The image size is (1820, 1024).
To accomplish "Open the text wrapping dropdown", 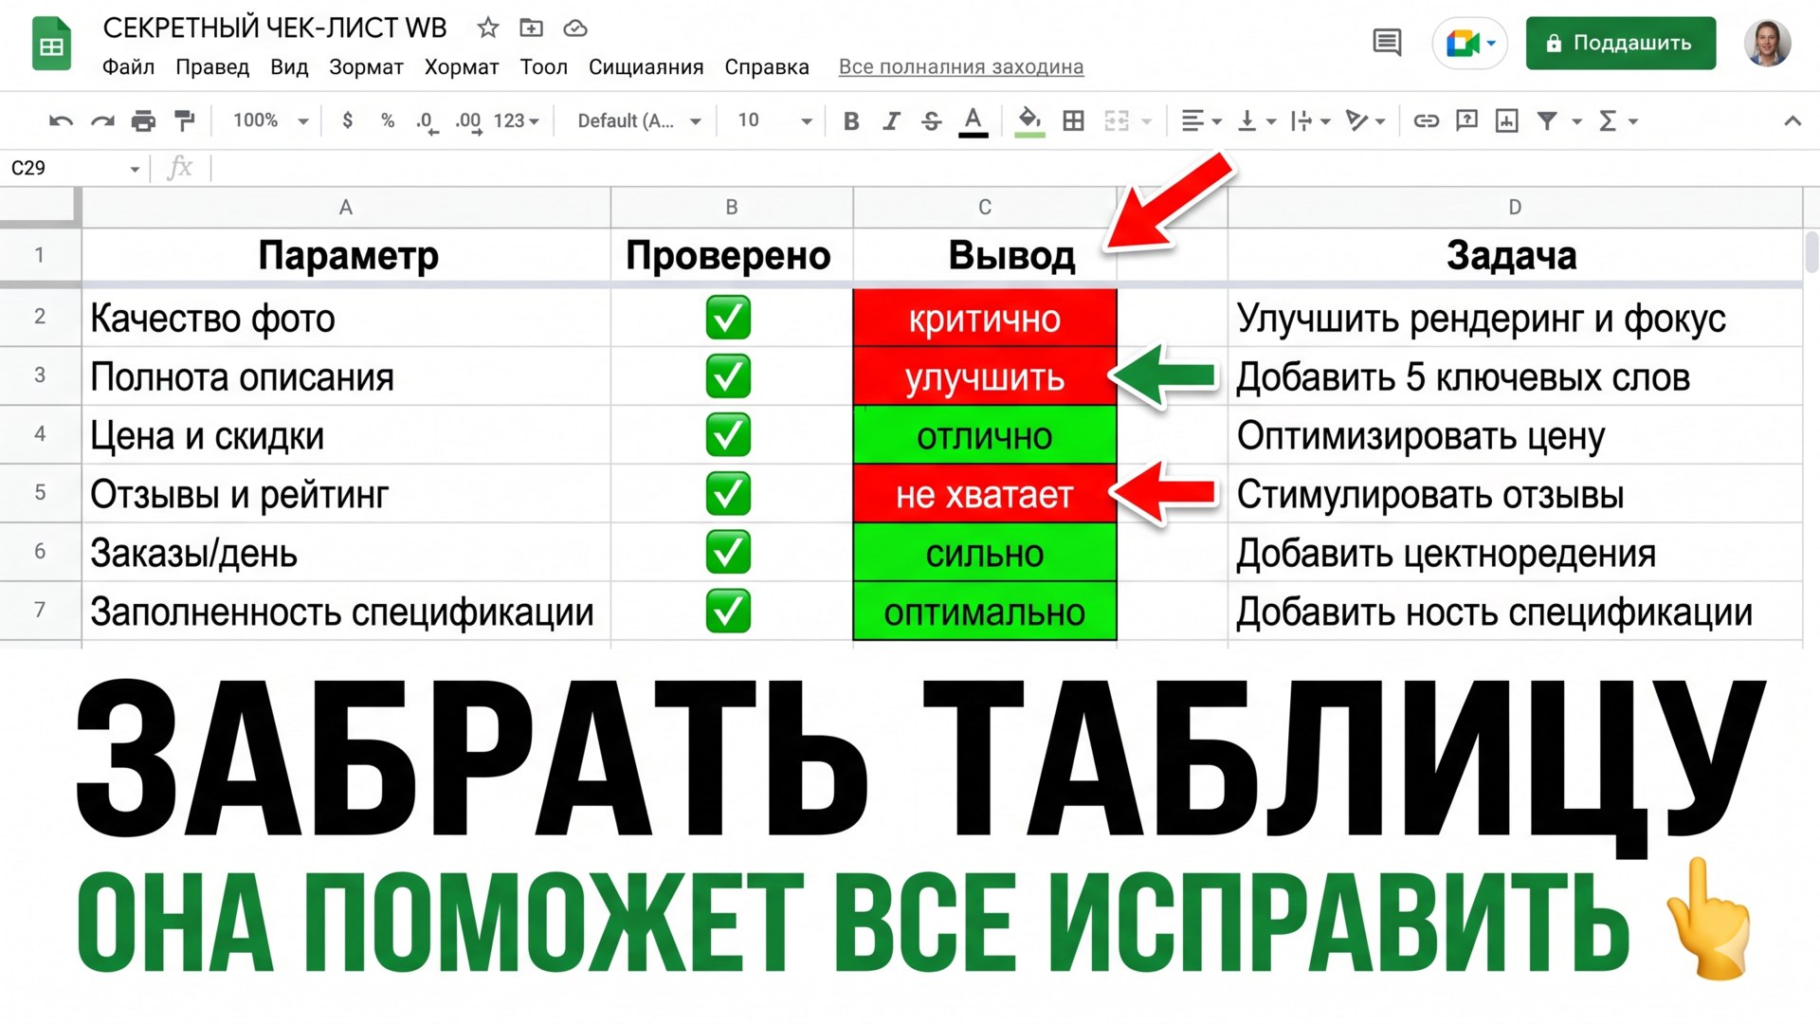I will pos(1311,120).
